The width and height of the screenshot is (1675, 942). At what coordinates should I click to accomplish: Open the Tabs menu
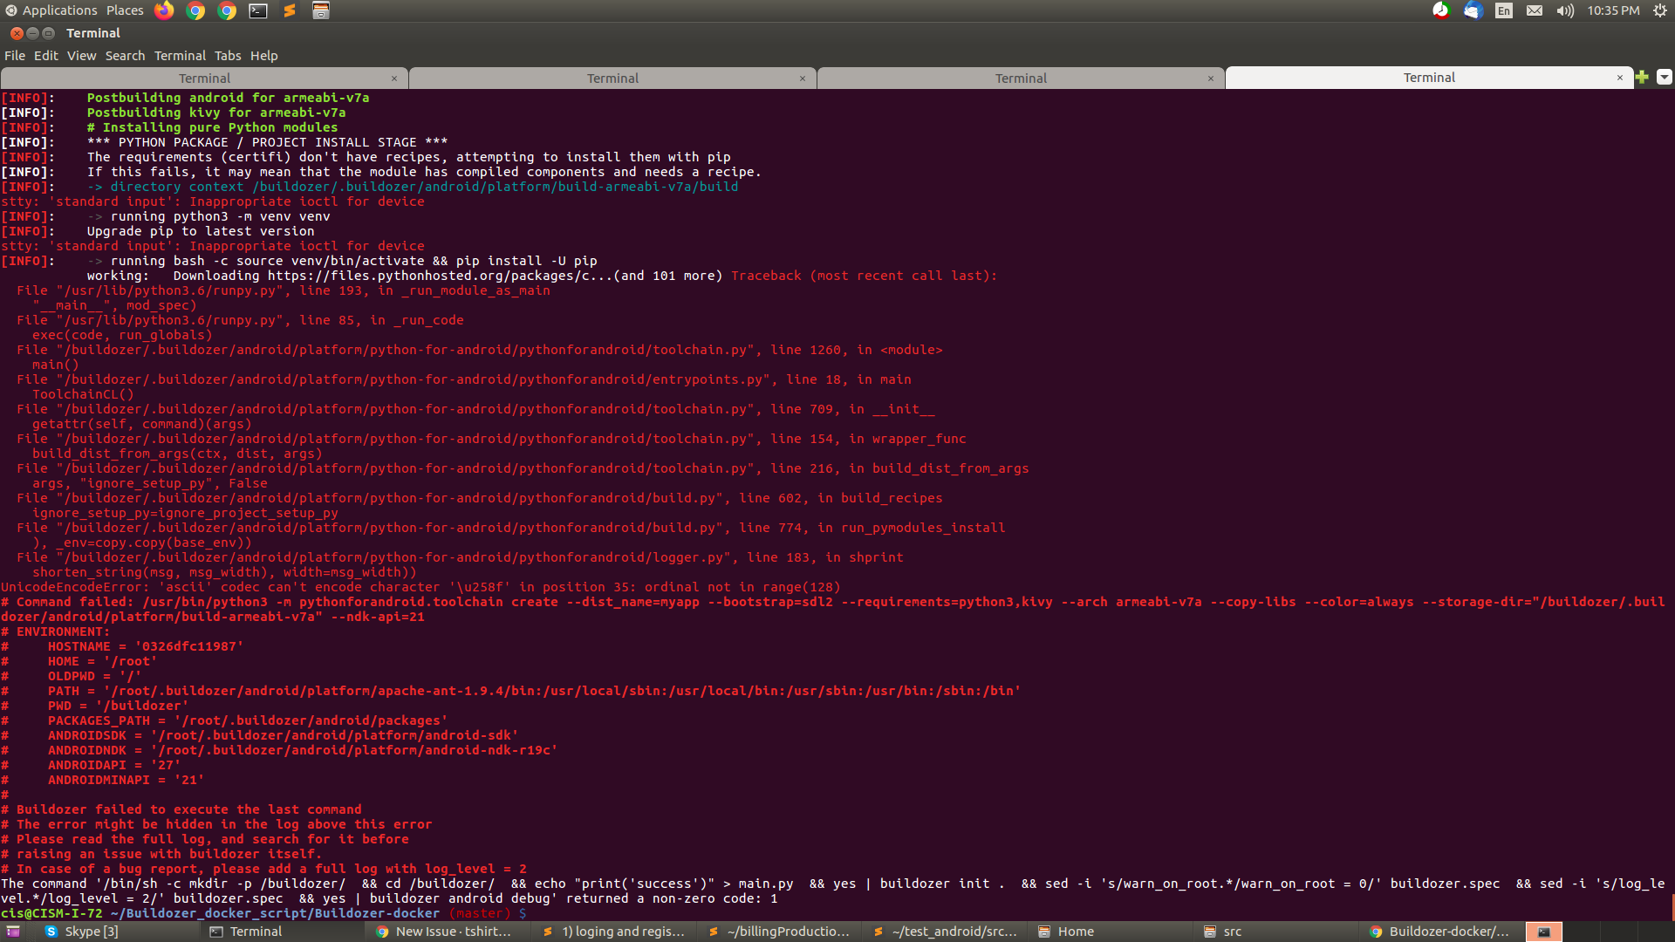point(228,56)
